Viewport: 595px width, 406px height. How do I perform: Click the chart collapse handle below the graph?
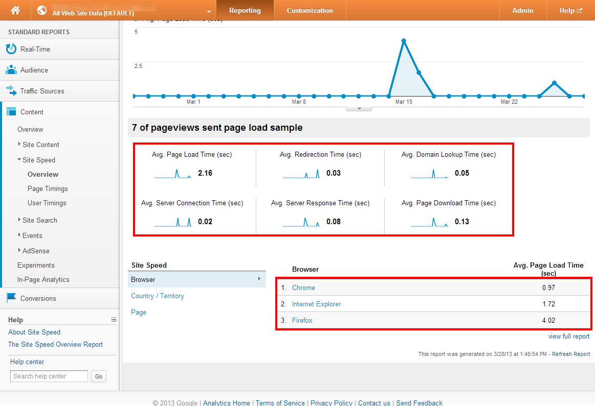359,109
